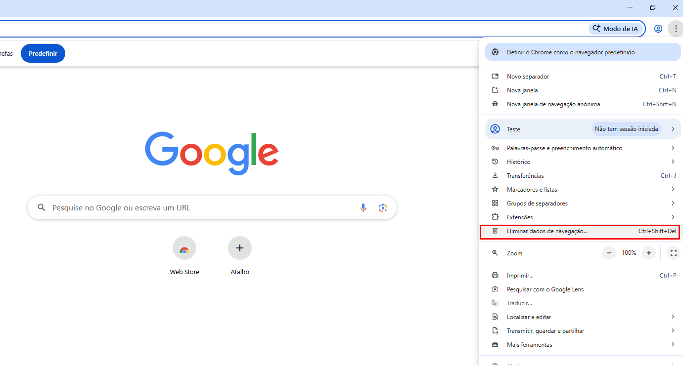Click the zoom decrease minus button
Screen dimensions: 683x365
[x=609, y=253]
